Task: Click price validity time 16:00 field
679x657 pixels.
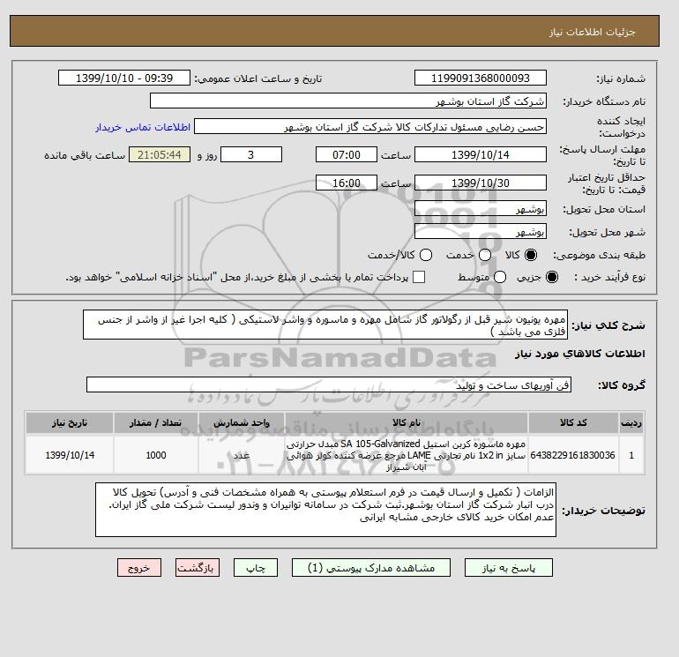Action: point(347,183)
